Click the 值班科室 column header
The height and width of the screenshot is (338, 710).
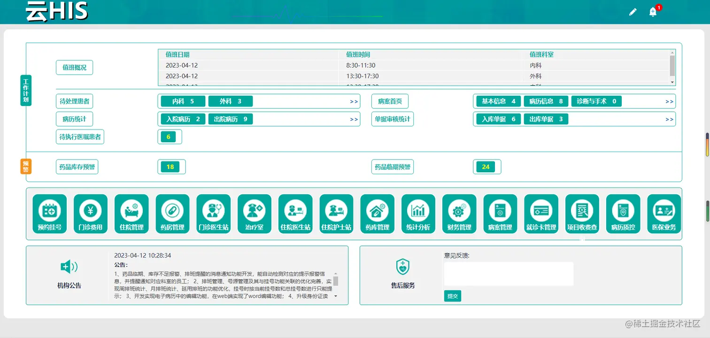coord(541,54)
